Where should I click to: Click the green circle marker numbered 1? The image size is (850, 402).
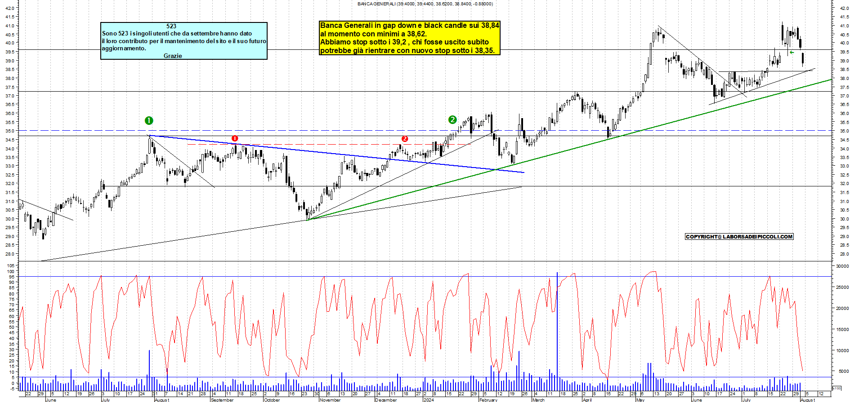click(x=149, y=120)
